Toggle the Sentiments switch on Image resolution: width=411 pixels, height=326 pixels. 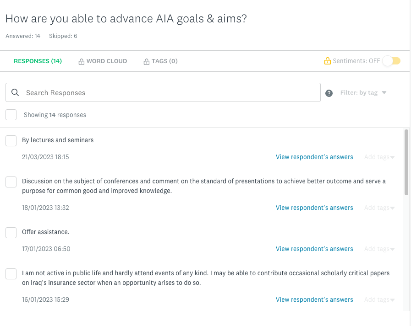pyautogui.click(x=392, y=61)
